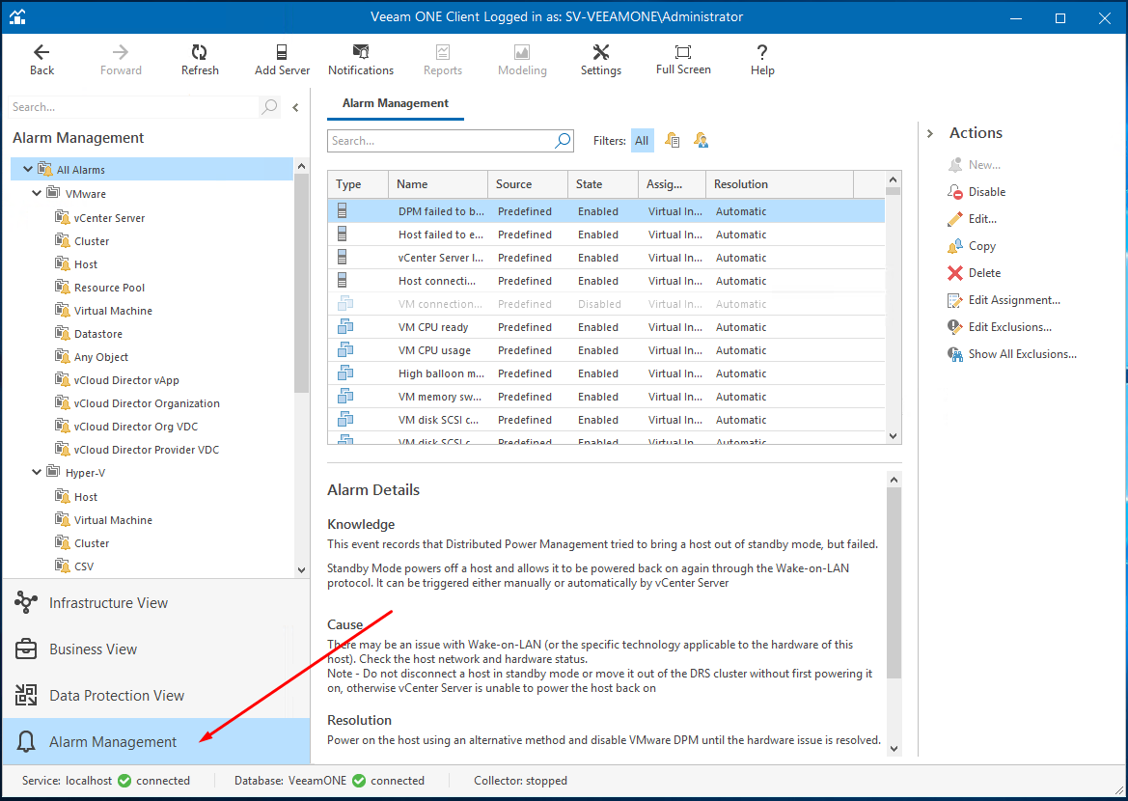Open Add Server from the toolbar
This screenshot has height=801, width=1128.
(x=282, y=53)
